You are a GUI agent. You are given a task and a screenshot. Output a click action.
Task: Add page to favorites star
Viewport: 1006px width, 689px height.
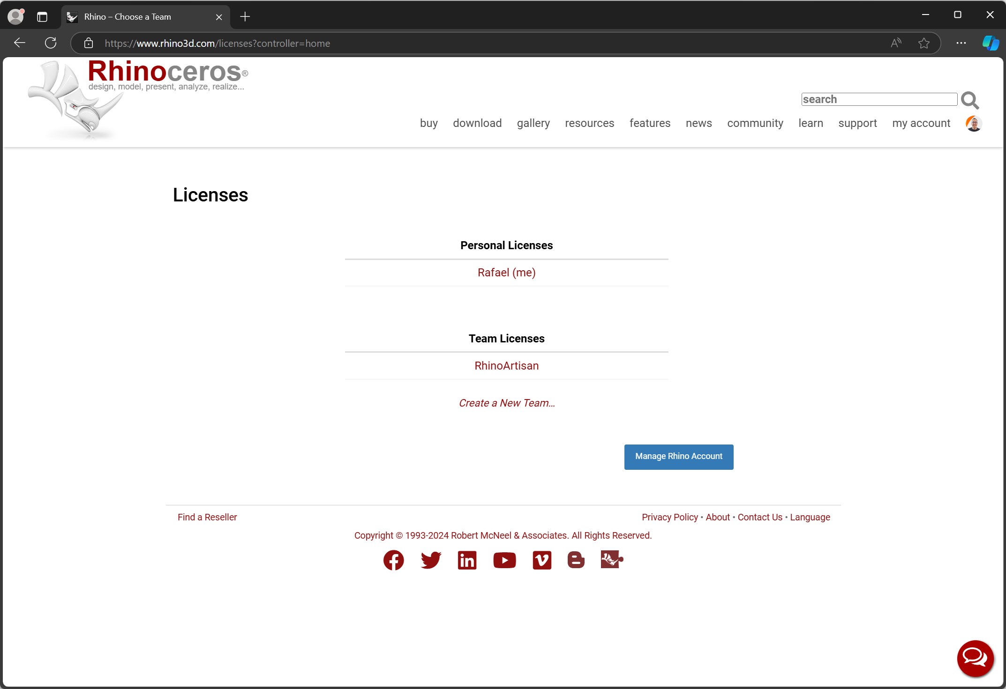pos(923,44)
